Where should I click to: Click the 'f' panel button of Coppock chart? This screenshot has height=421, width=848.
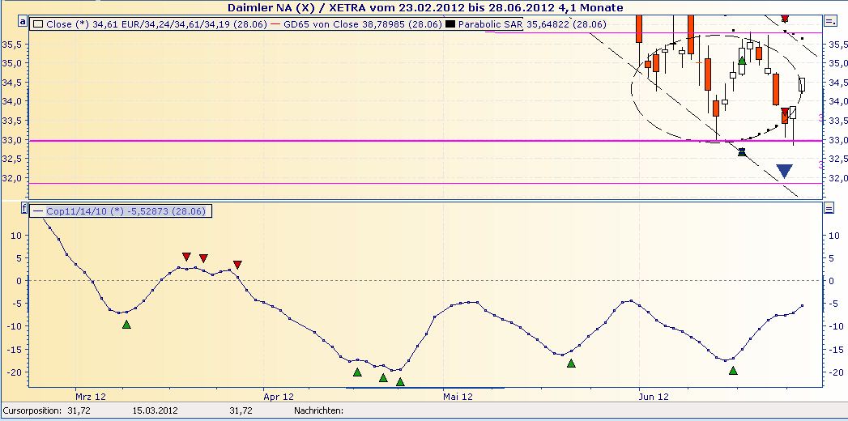click(x=23, y=207)
